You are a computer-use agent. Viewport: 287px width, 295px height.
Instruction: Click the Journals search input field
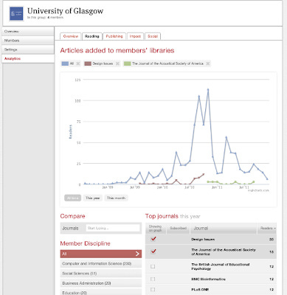tap(113, 228)
